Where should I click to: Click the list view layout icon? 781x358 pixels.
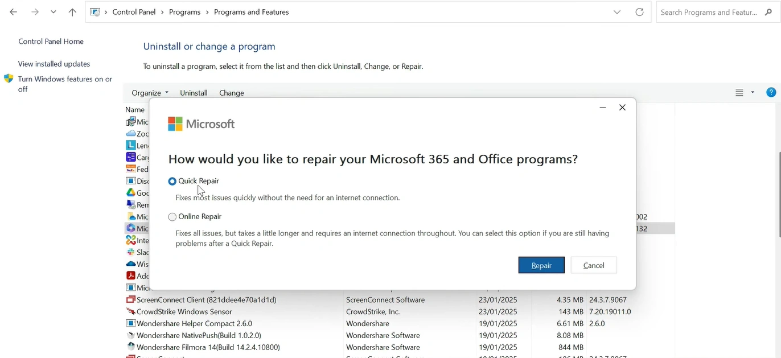739,92
